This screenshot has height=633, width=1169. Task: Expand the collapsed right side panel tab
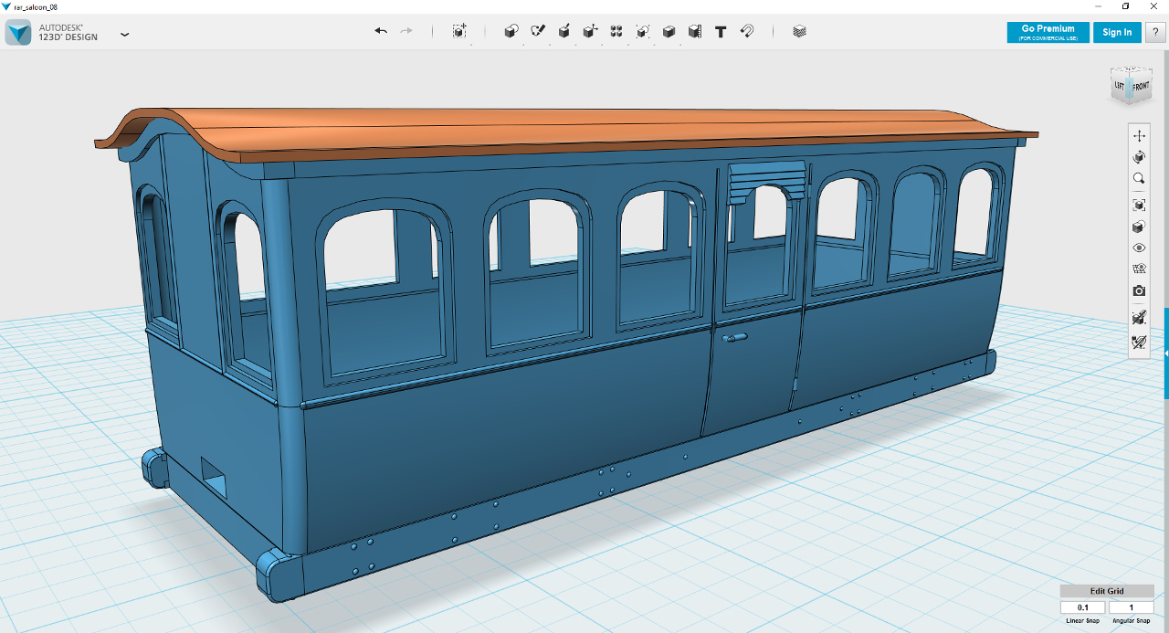click(1166, 353)
